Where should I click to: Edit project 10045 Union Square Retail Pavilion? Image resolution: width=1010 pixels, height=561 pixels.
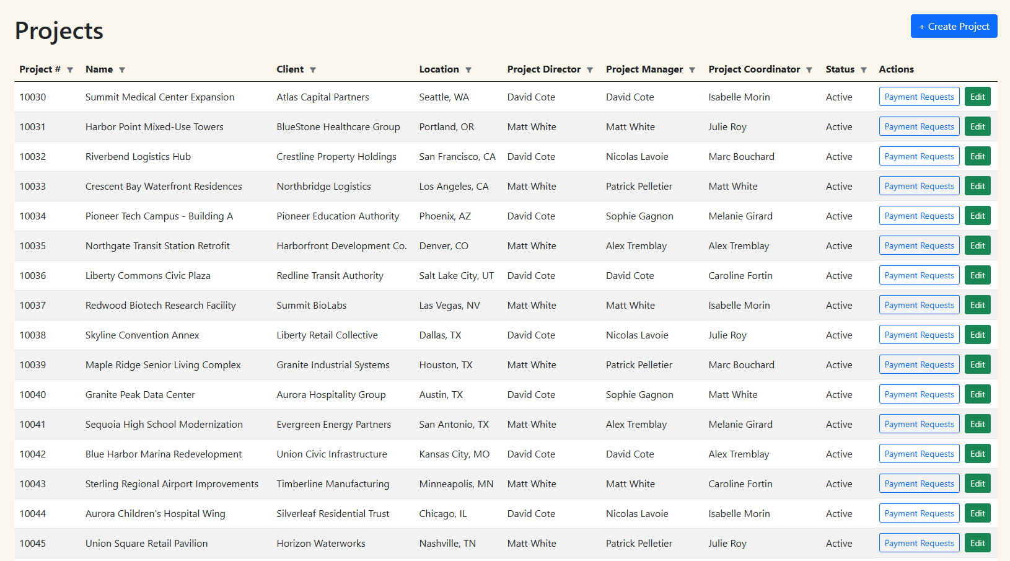977,544
